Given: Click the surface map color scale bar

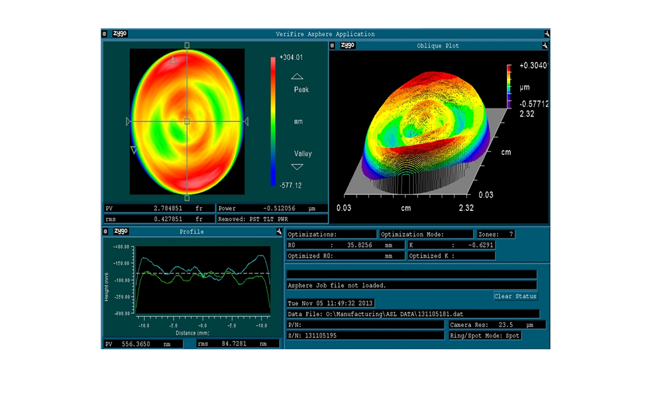Looking at the screenshot, I should (x=273, y=121).
